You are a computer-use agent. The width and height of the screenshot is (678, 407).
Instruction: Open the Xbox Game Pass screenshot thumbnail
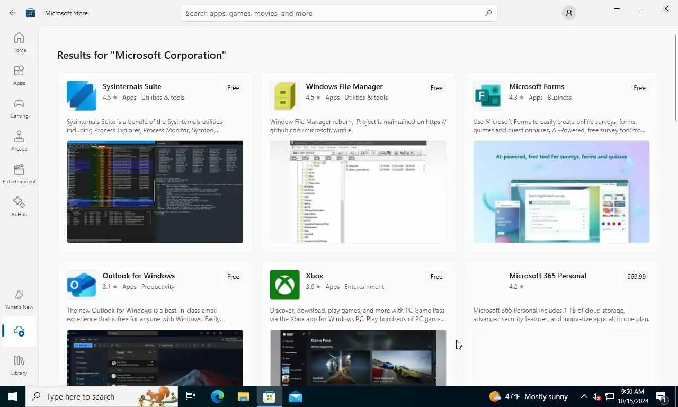(358, 358)
